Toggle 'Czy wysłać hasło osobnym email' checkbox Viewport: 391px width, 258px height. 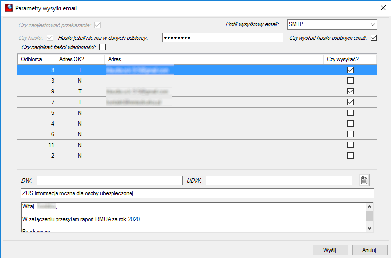(x=373, y=38)
